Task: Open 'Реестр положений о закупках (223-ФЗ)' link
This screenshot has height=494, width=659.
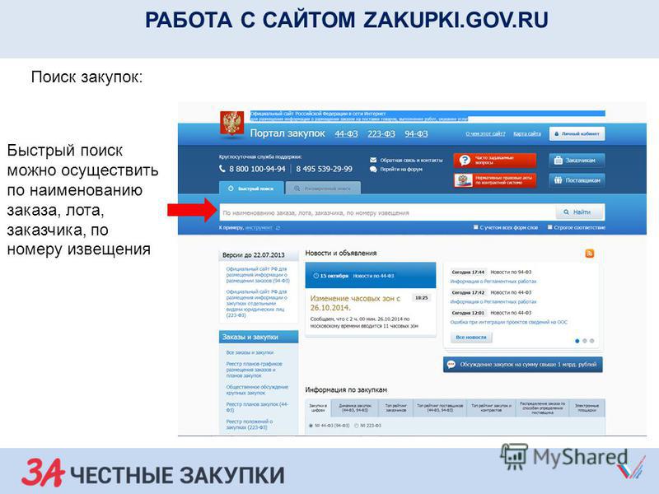Action: coord(250,424)
